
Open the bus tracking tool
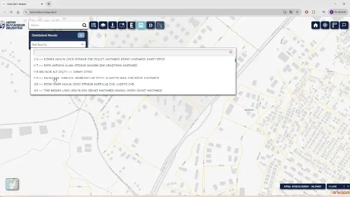pos(141,25)
